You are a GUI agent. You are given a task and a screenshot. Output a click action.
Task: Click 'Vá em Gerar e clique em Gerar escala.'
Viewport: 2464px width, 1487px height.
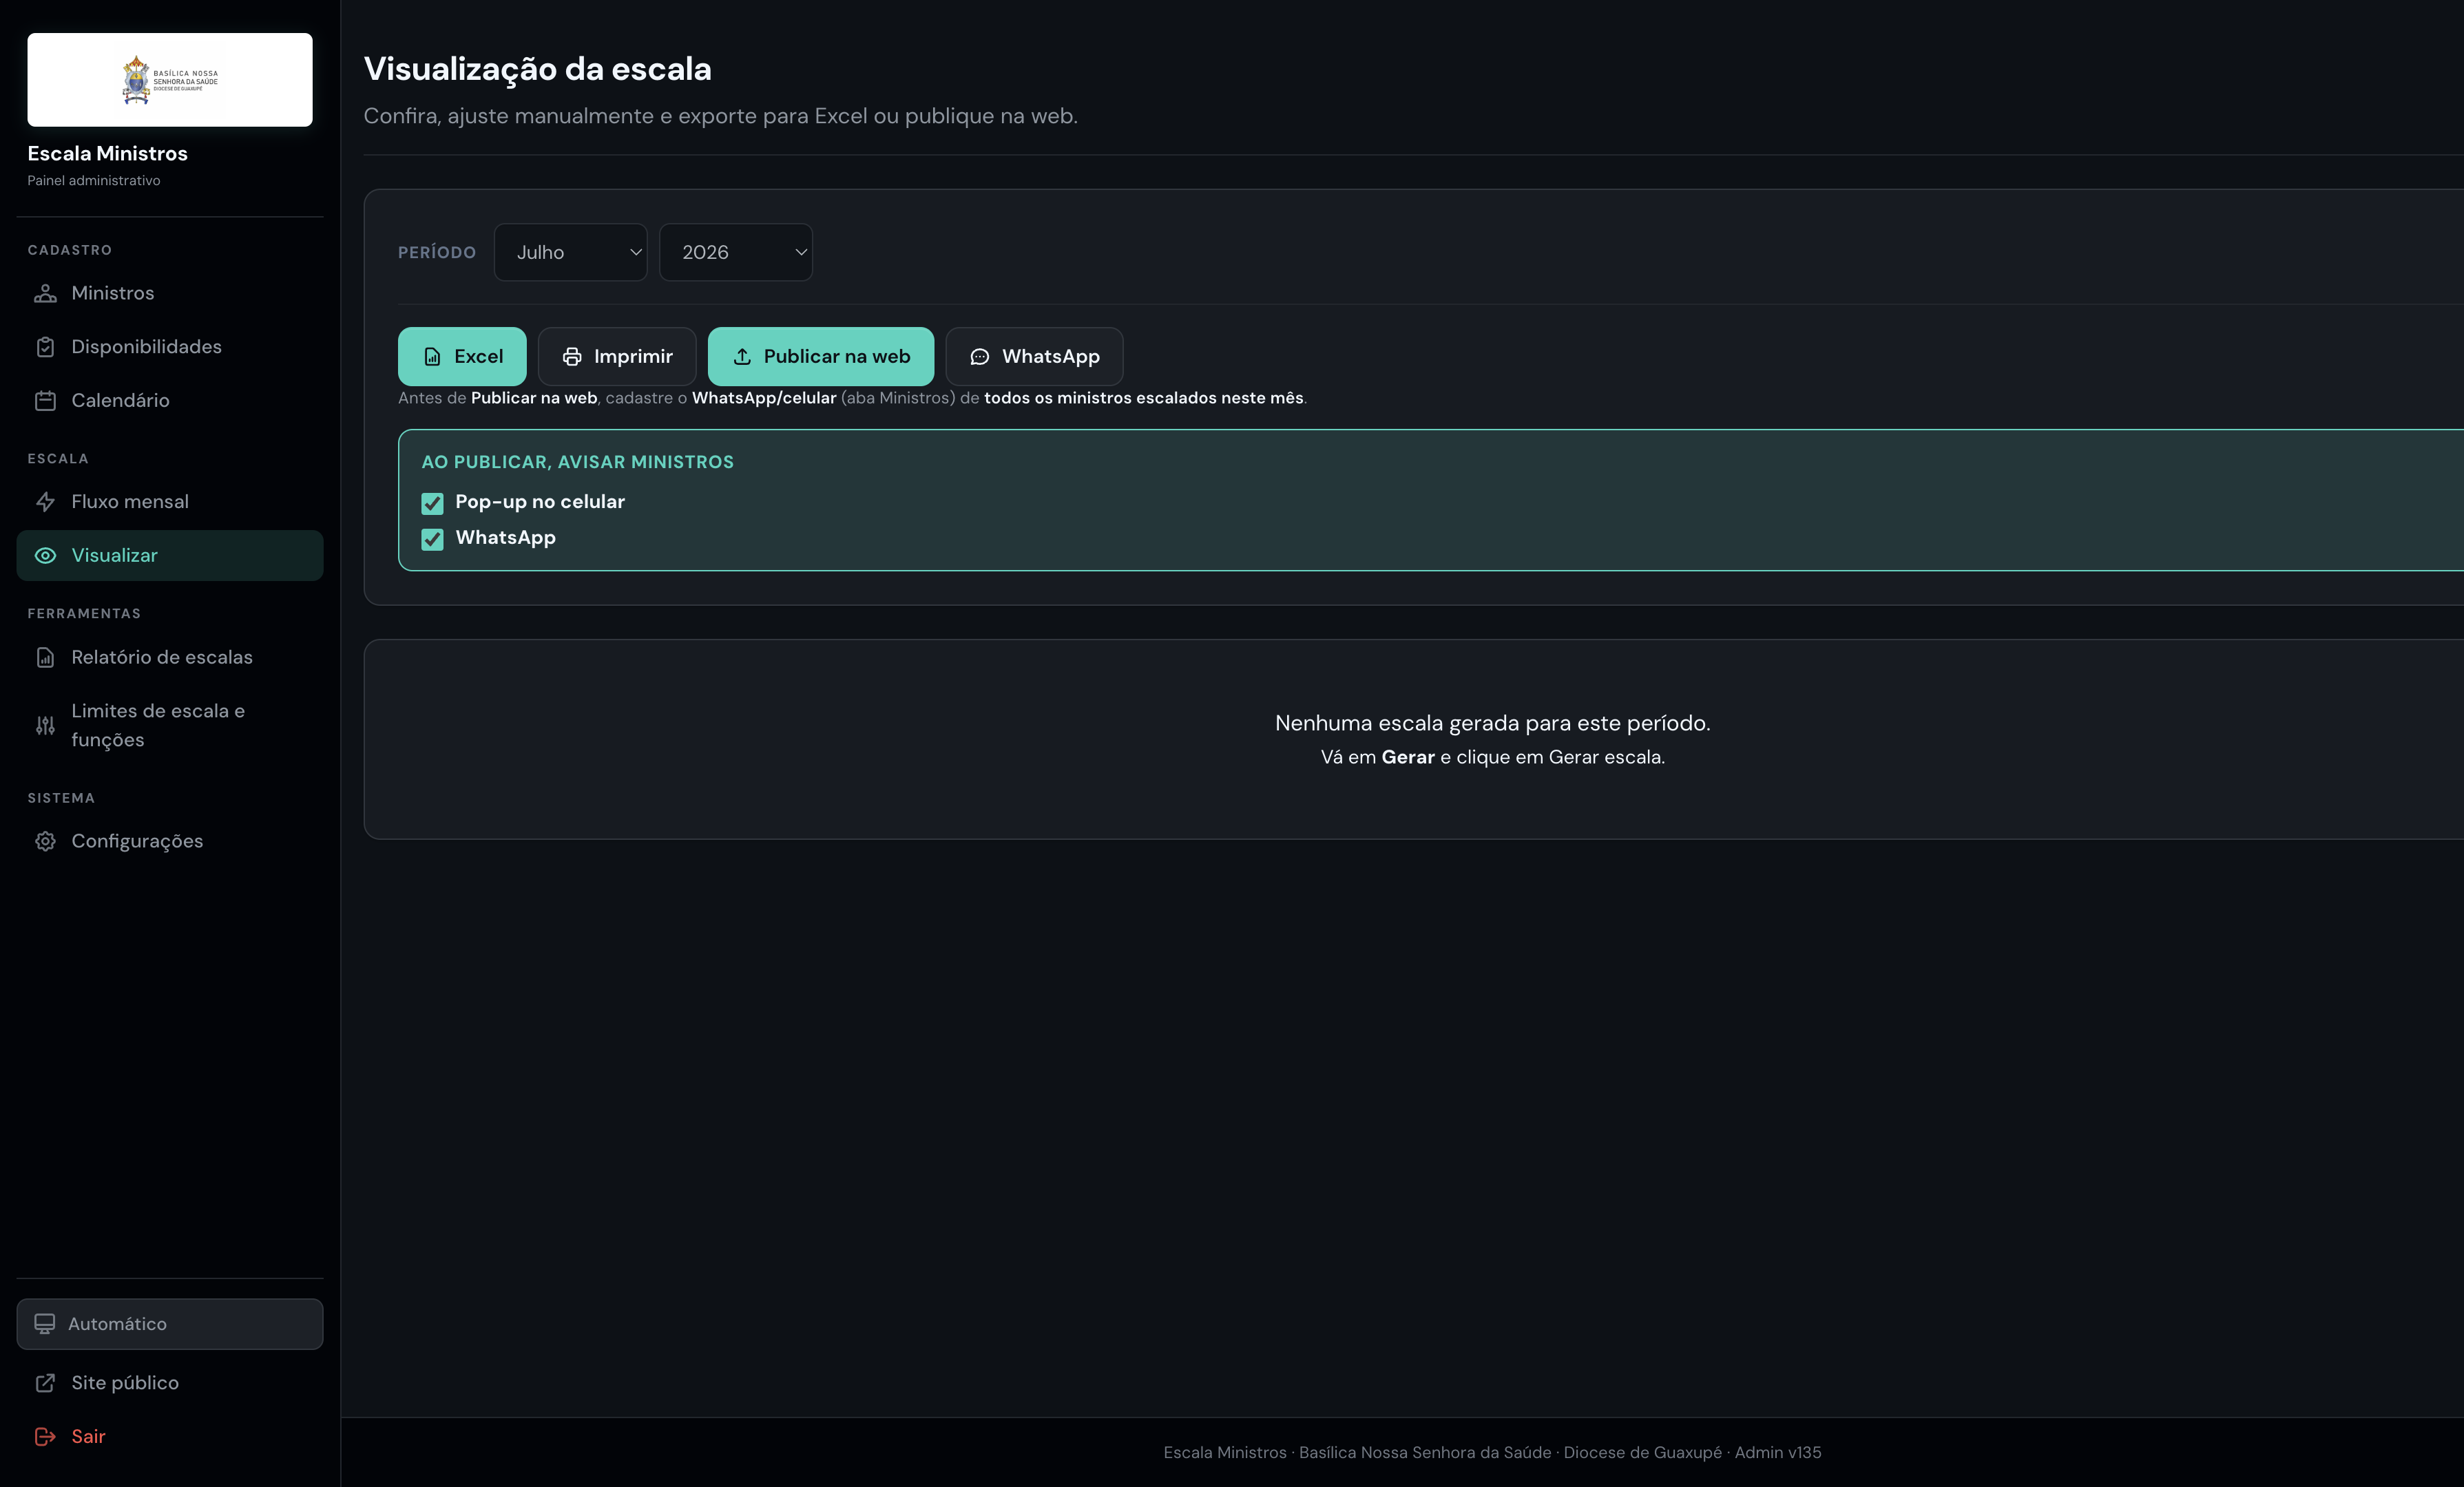coord(1492,758)
